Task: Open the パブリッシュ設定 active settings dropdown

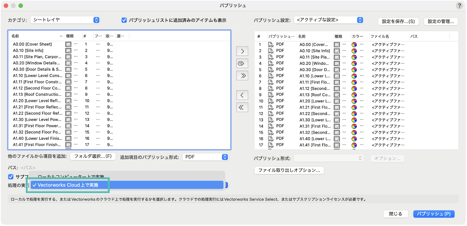Action: pos(328,20)
